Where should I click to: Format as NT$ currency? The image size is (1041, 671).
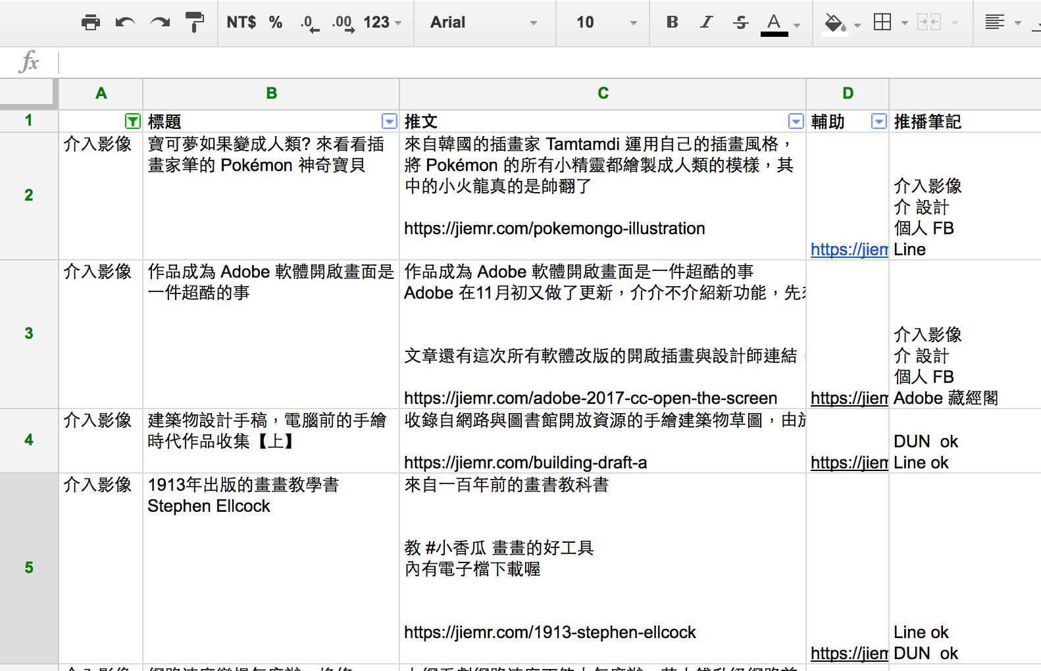click(x=241, y=22)
